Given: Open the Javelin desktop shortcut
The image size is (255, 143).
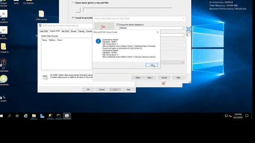Looking at the screenshot, I should coord(4,98).
